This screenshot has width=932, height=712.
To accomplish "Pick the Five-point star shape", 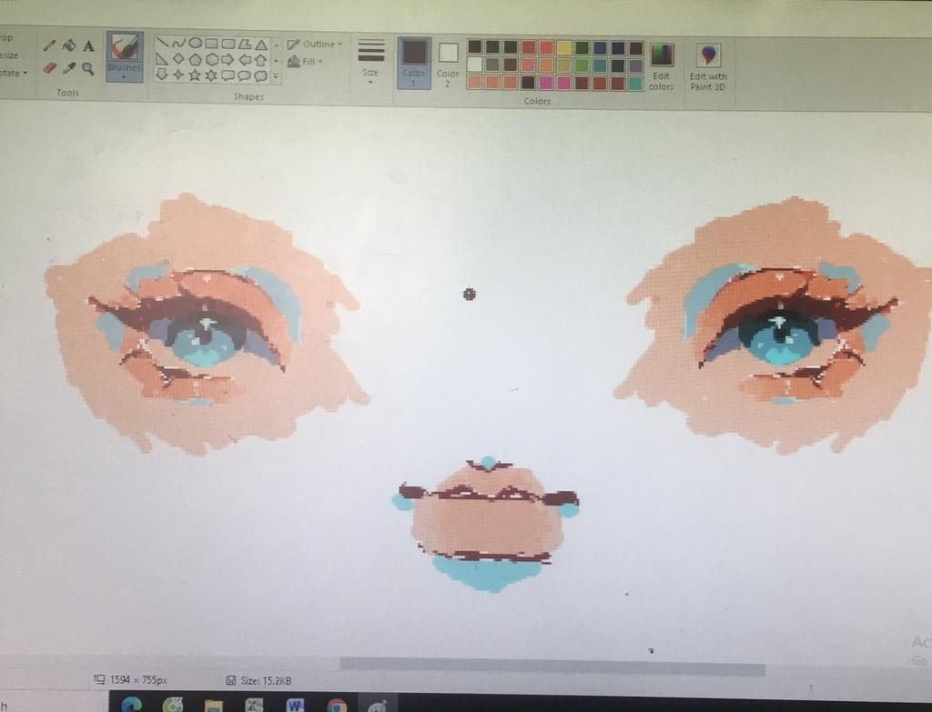I will (x=195, y=75).
